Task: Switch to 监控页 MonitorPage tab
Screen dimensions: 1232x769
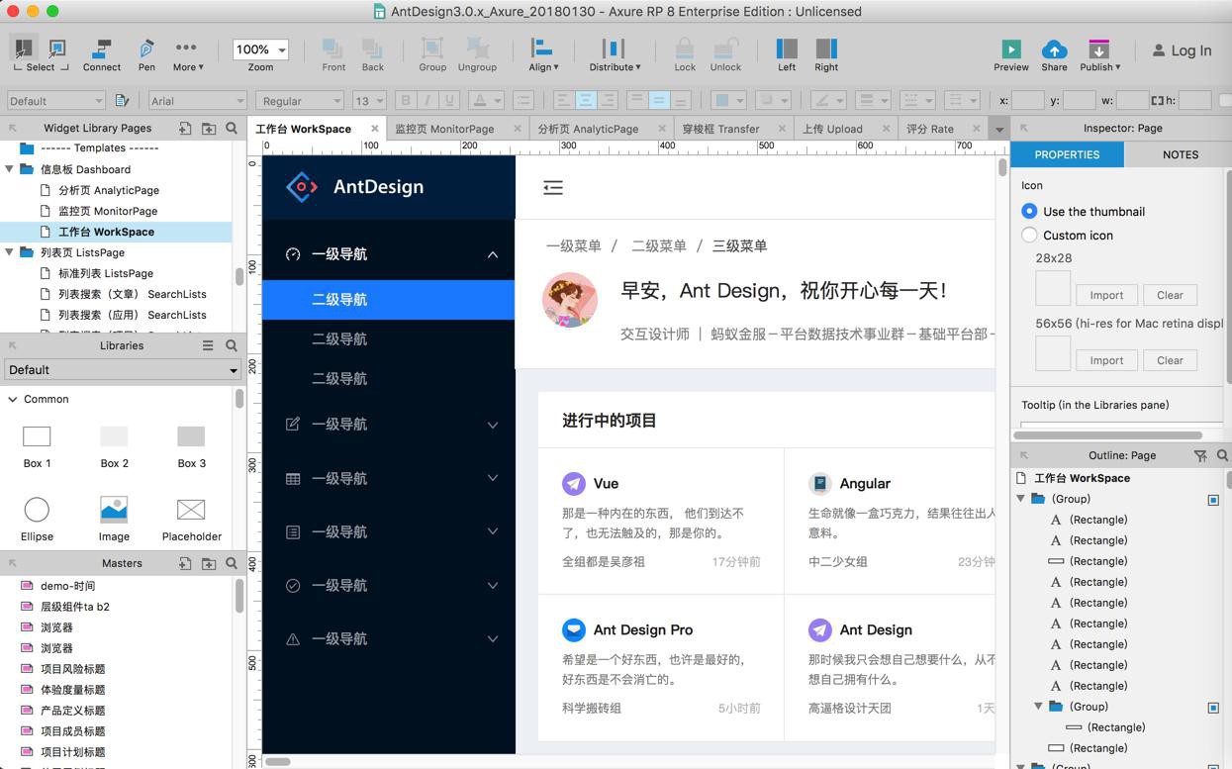Action: (x=444, y=129)
